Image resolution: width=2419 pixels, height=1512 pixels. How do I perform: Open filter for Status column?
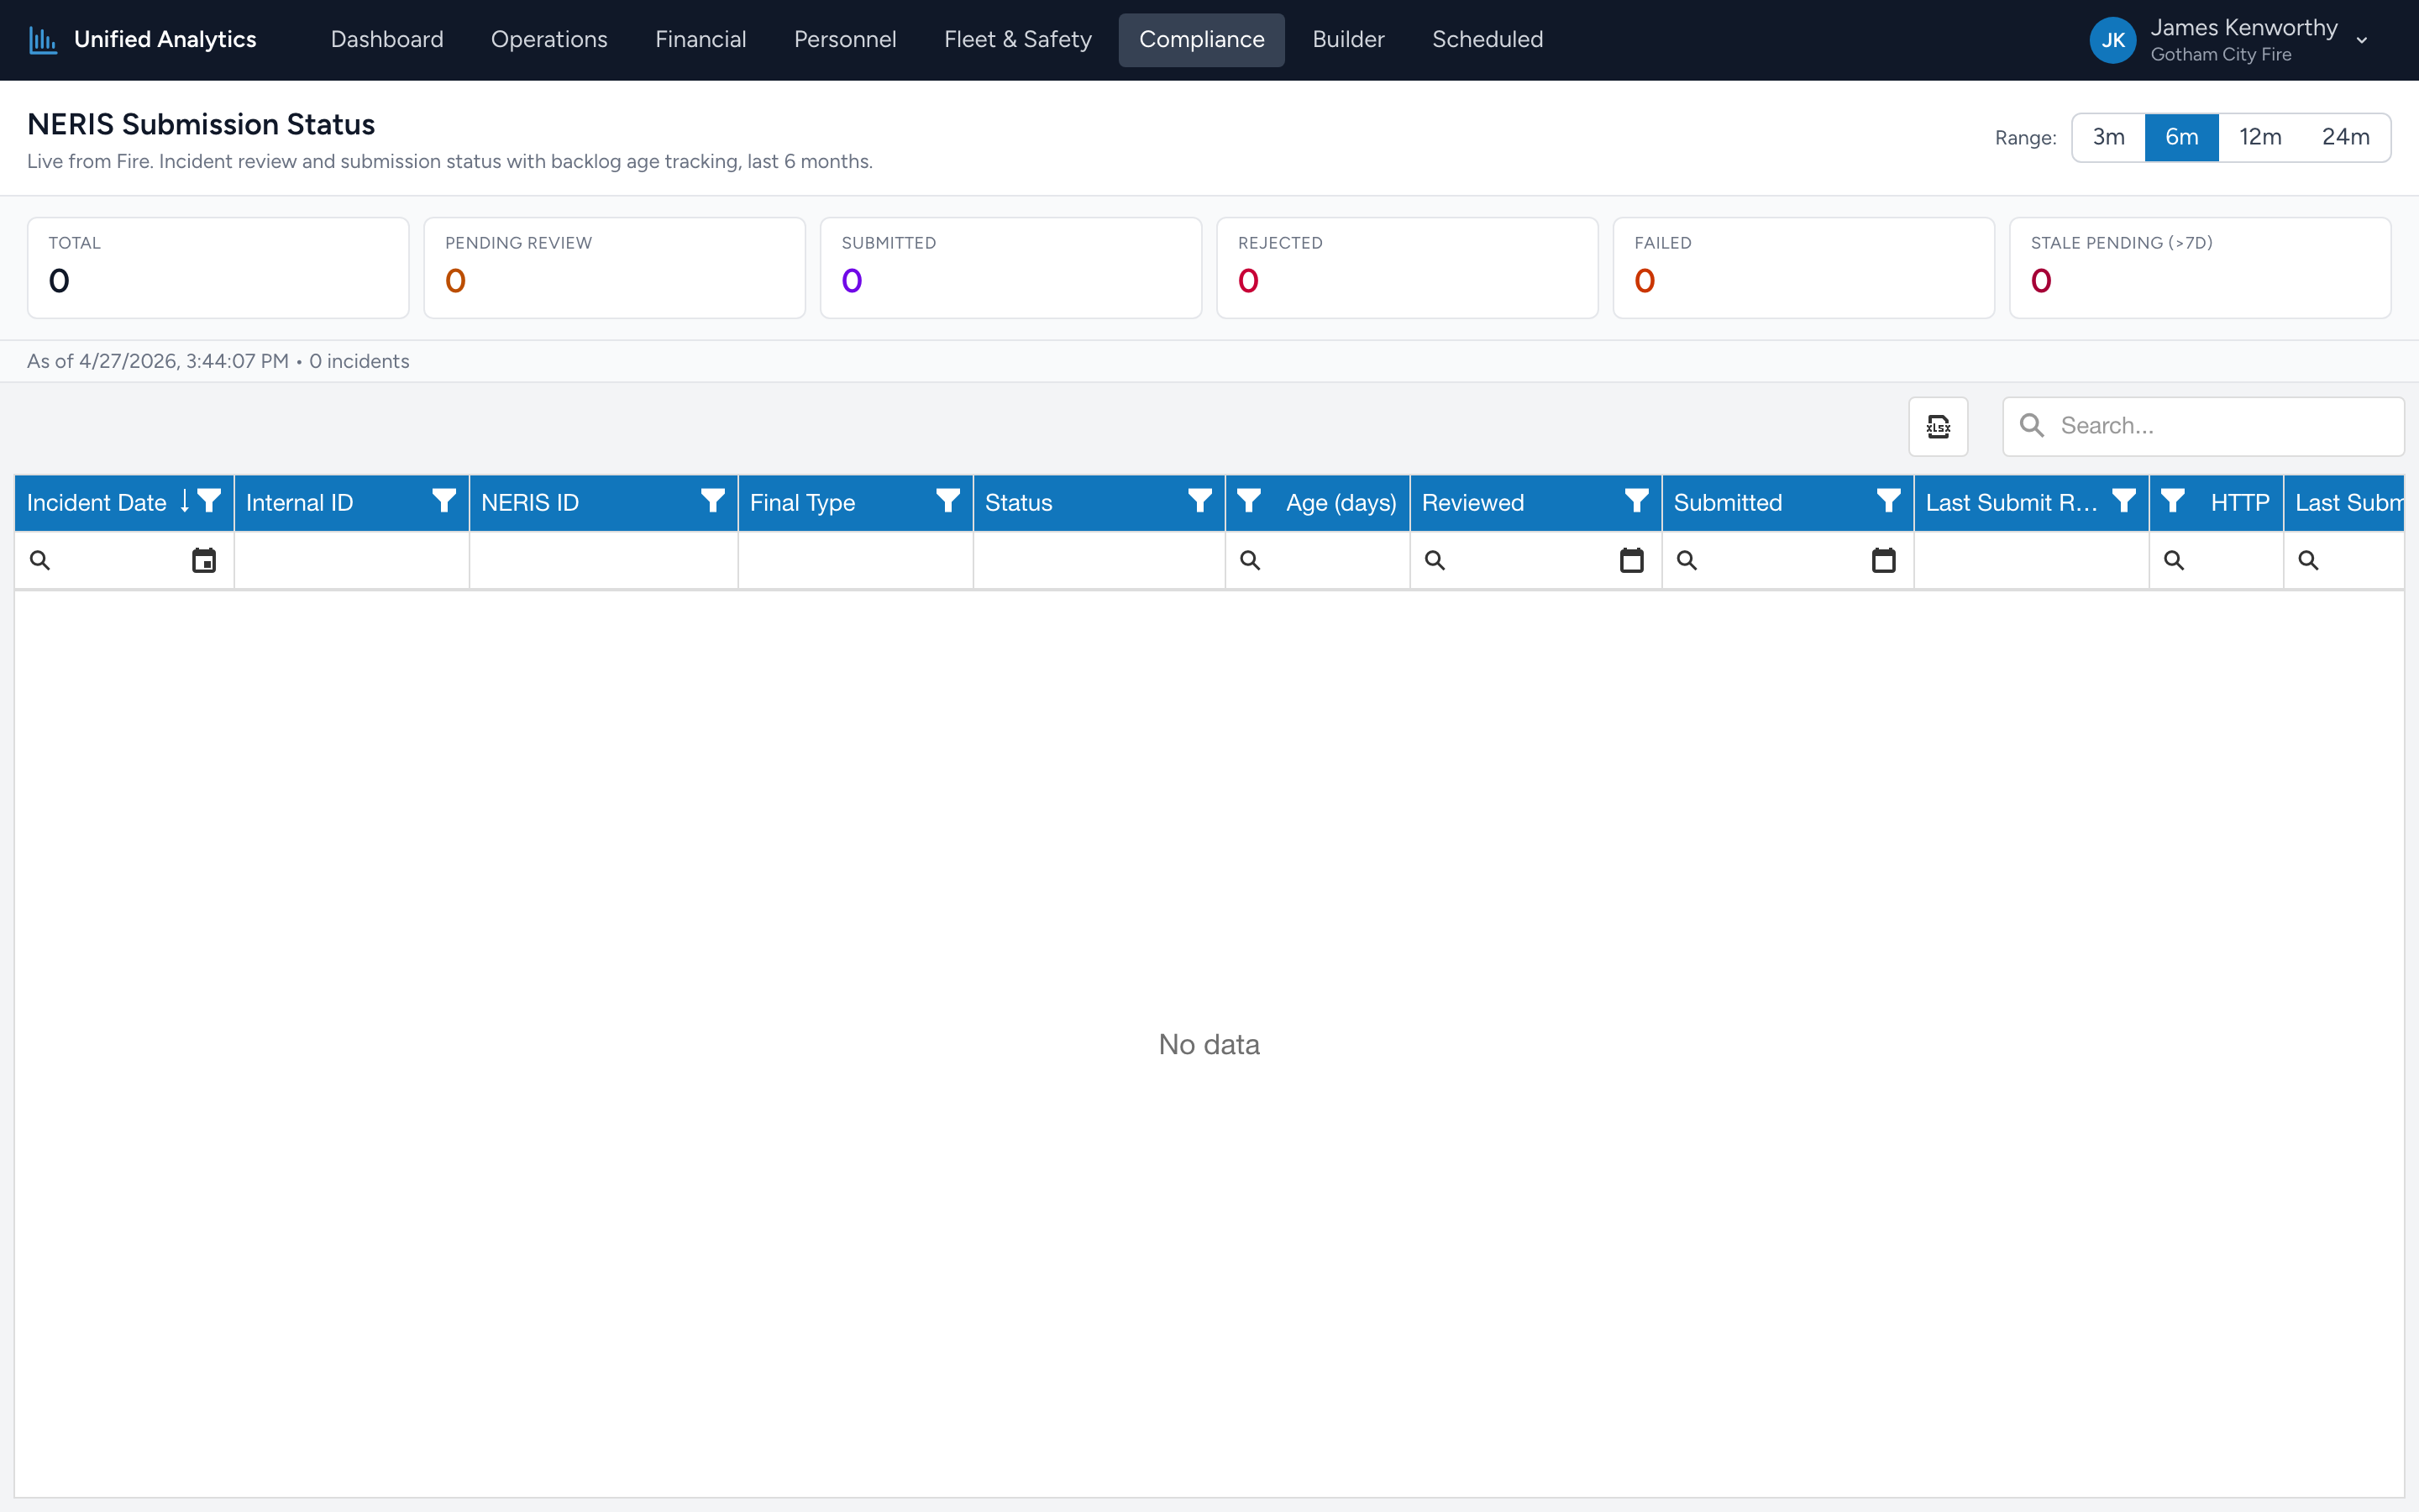tap(1199, 501)
